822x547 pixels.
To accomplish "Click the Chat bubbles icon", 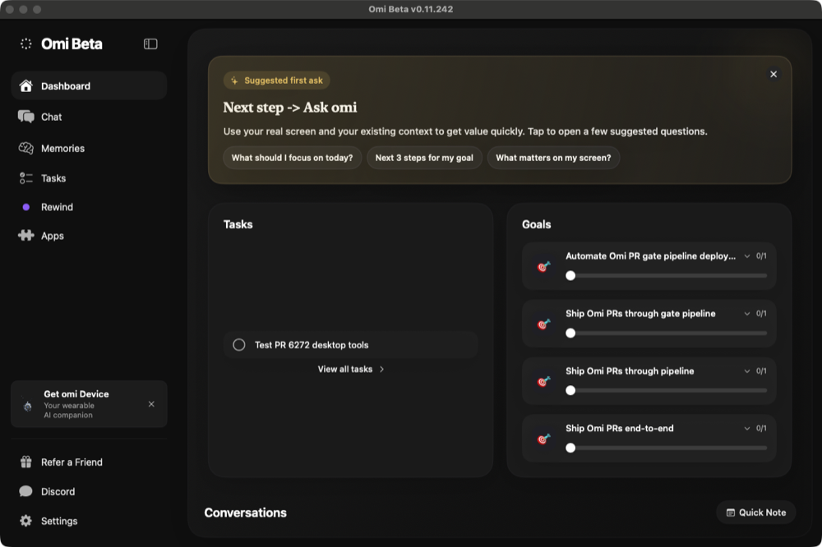I will click(x=25, y=117).
